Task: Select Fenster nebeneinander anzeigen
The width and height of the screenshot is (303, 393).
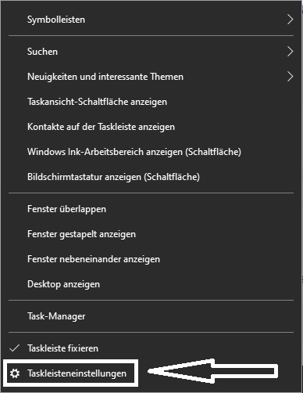Action: pos(151,259)
